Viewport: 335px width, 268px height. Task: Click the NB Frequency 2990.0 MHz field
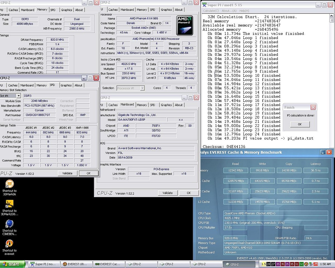coord(77,28)
